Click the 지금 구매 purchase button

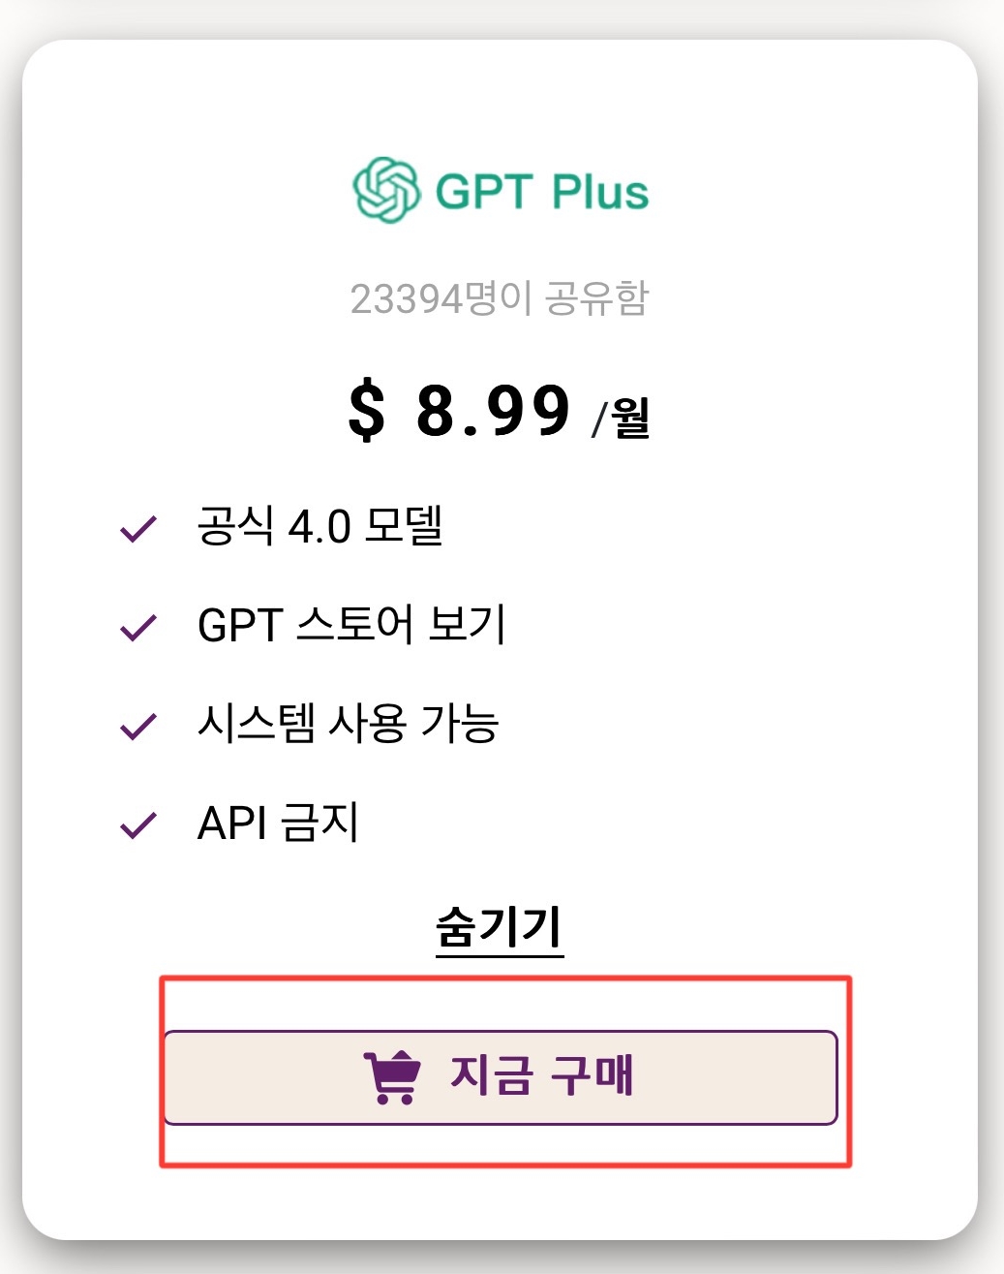point(502,1078)
